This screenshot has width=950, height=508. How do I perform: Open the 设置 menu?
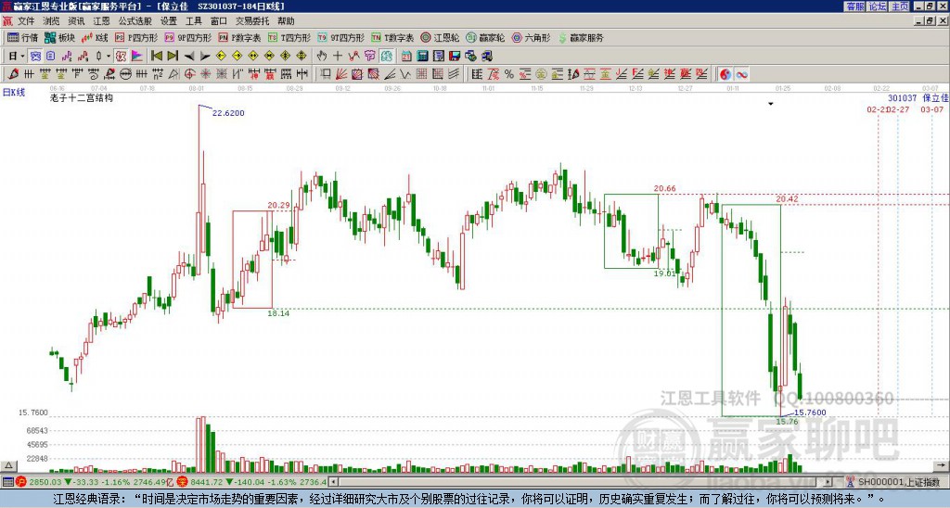pyautogui.click(x=169, y=21)
